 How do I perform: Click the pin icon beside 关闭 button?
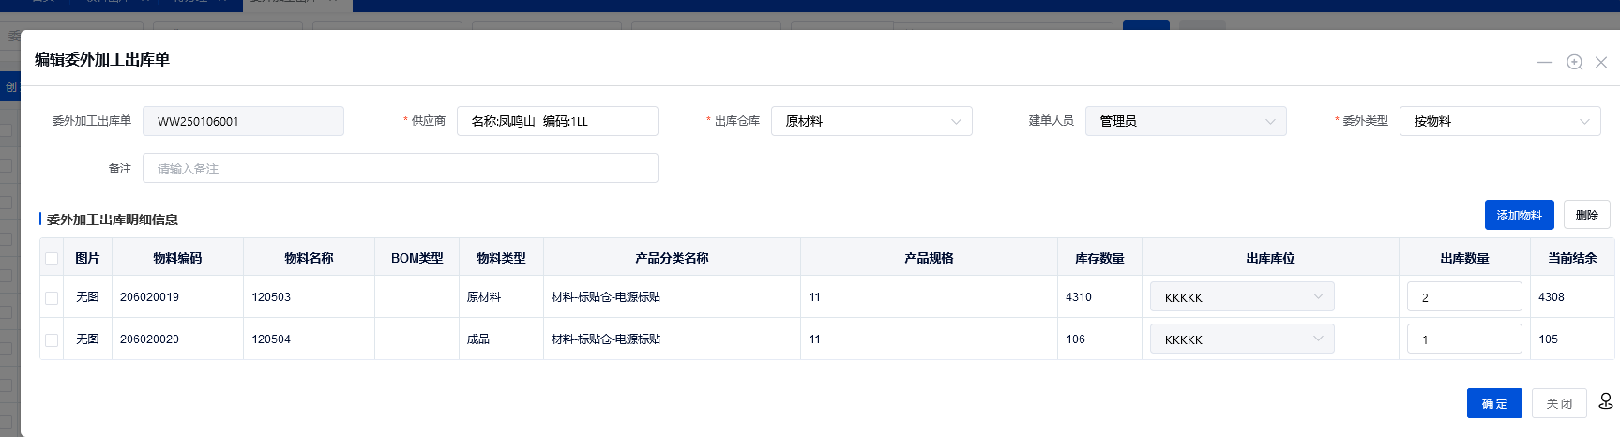(x=1606, y=401)
